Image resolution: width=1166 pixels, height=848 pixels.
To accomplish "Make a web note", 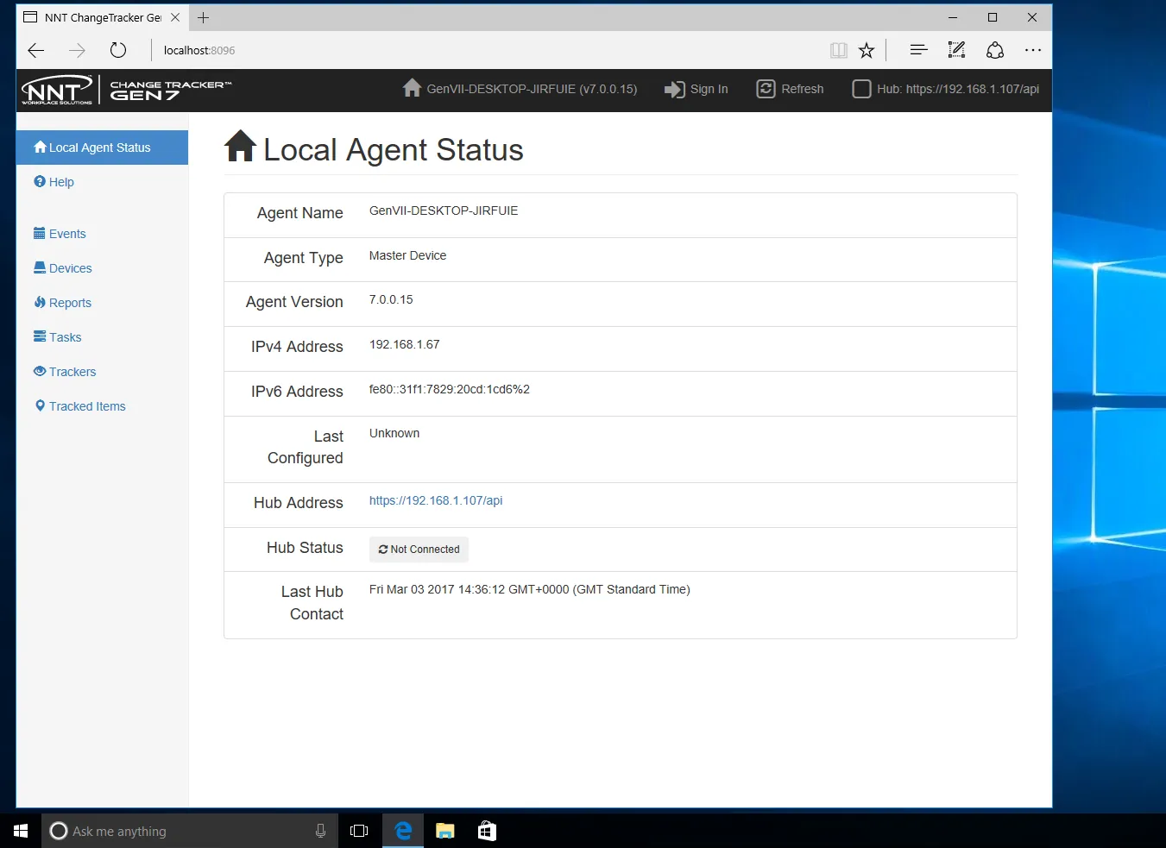I will (956, 50).
